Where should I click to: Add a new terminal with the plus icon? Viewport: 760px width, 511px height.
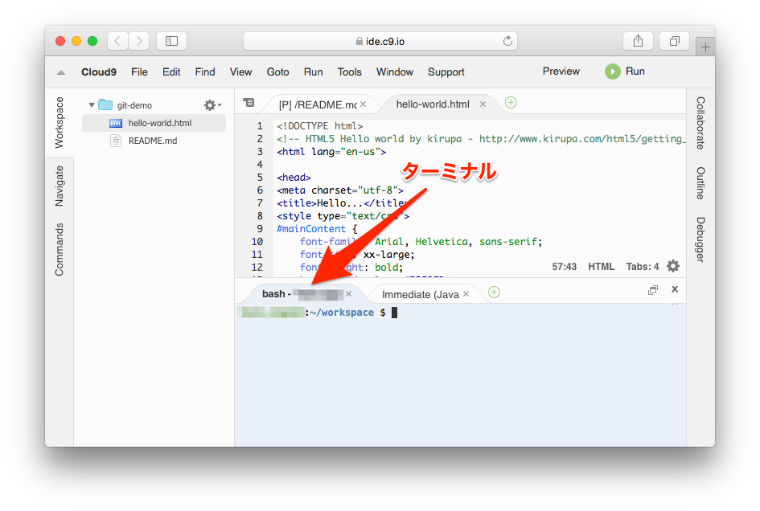(494, 292)
